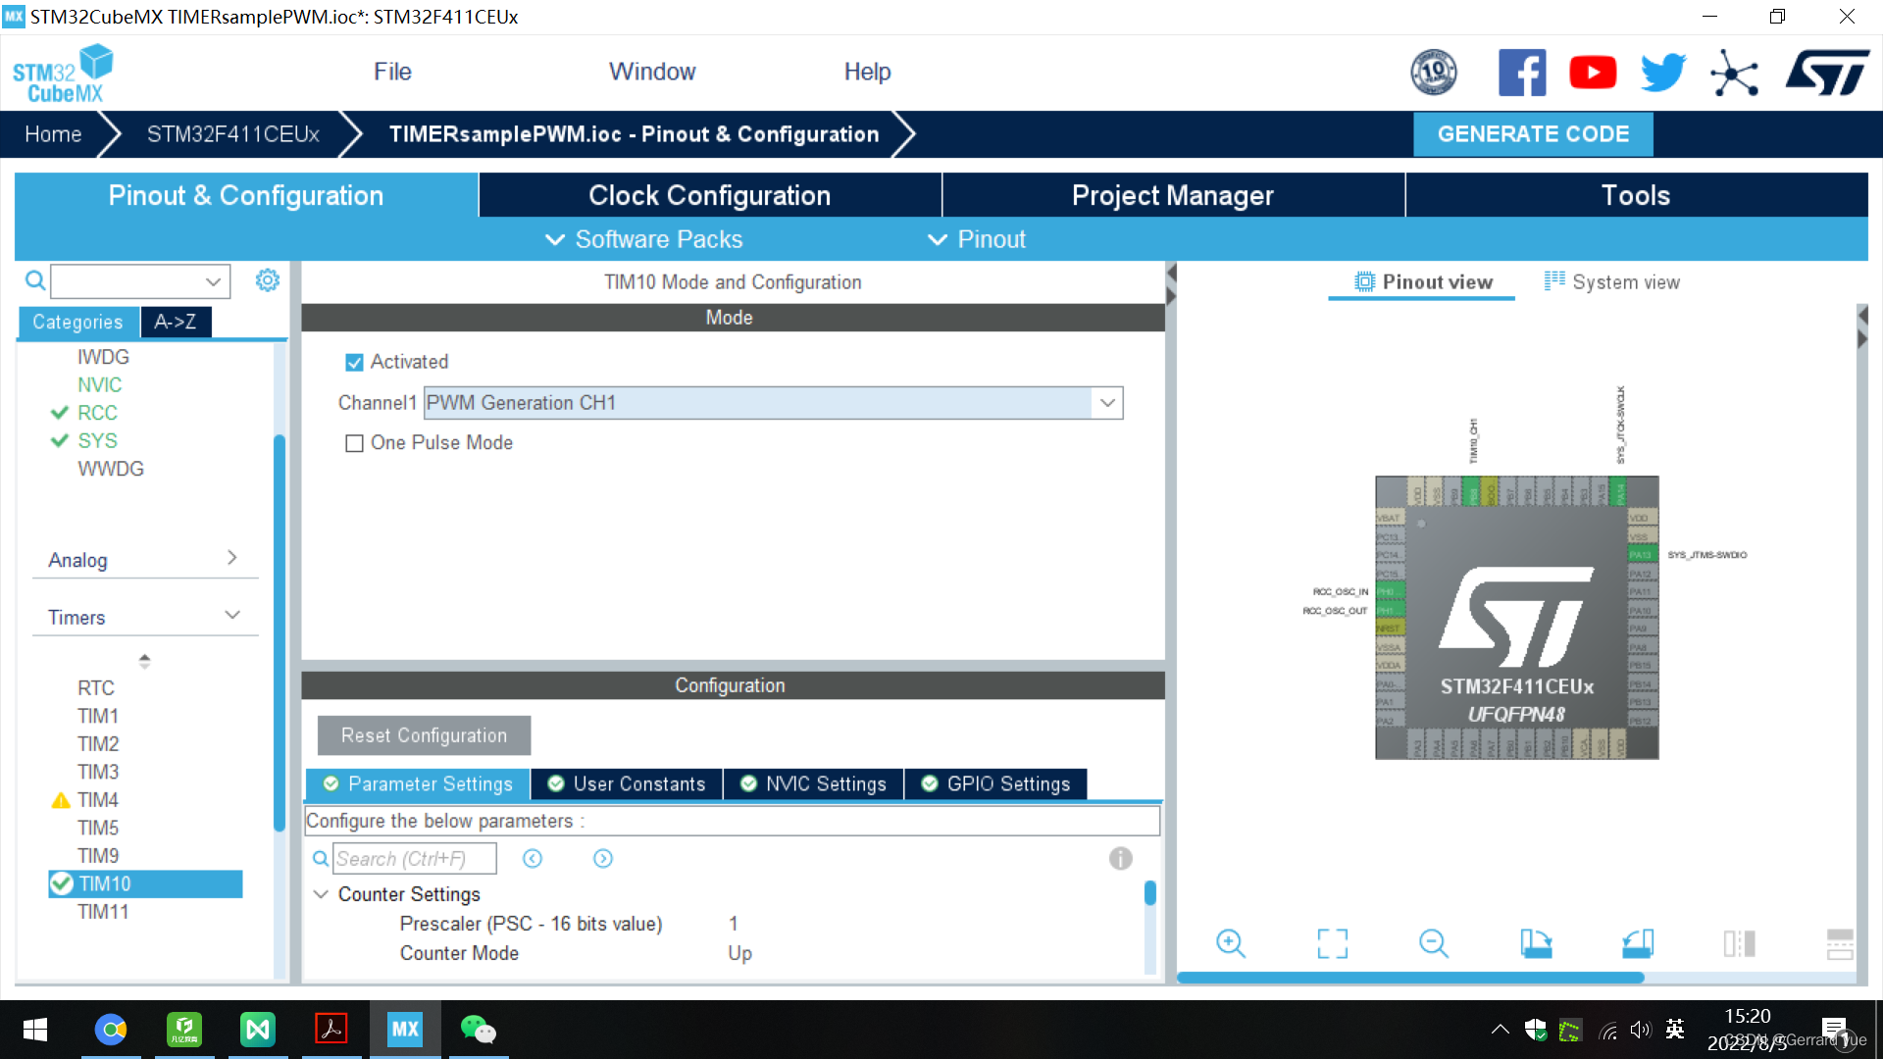Switch to the Project Manager tab
The width and height of the screenshot is (1883, 1059).
click(1173, 195)
